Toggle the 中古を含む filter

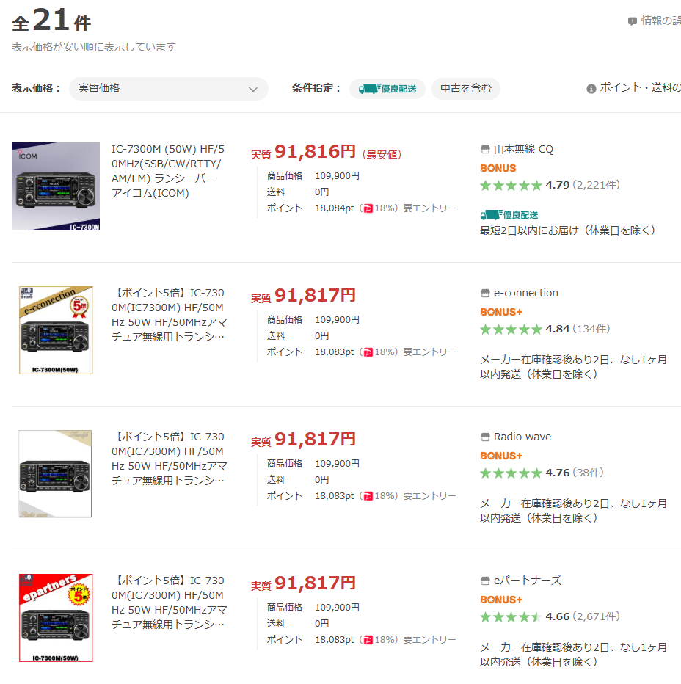pyautogui.click(x=465, y=89)
